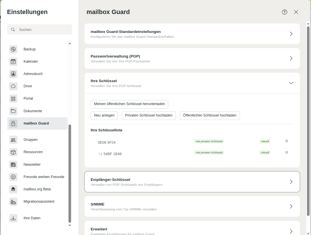Click subkey ID 54BF 1B48
Image resolution: width=311 pixels, height=235 pixels.
[112, 154]
